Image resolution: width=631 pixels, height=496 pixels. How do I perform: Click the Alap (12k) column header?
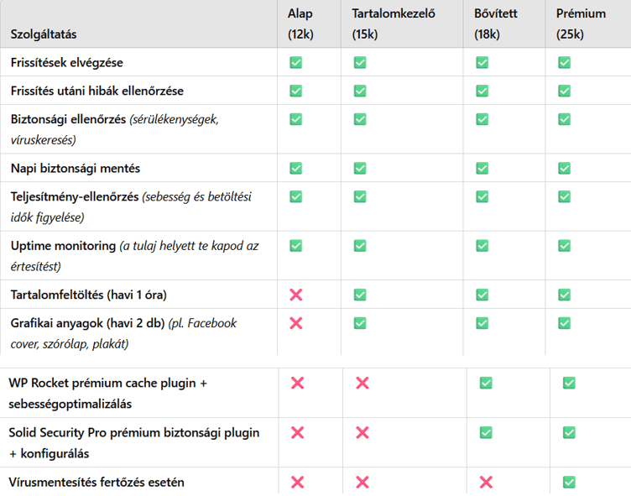(x=300, y=23)
